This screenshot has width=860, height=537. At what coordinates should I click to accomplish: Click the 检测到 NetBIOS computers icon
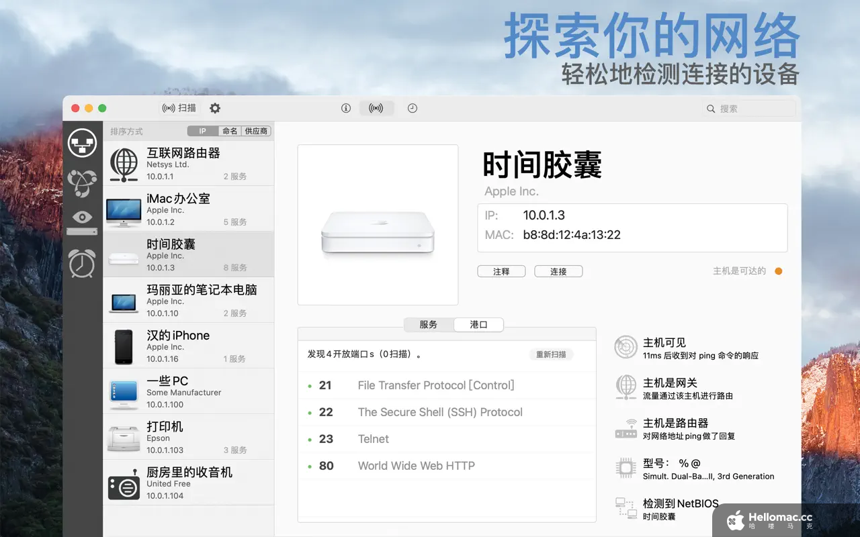tap(626, 509)
